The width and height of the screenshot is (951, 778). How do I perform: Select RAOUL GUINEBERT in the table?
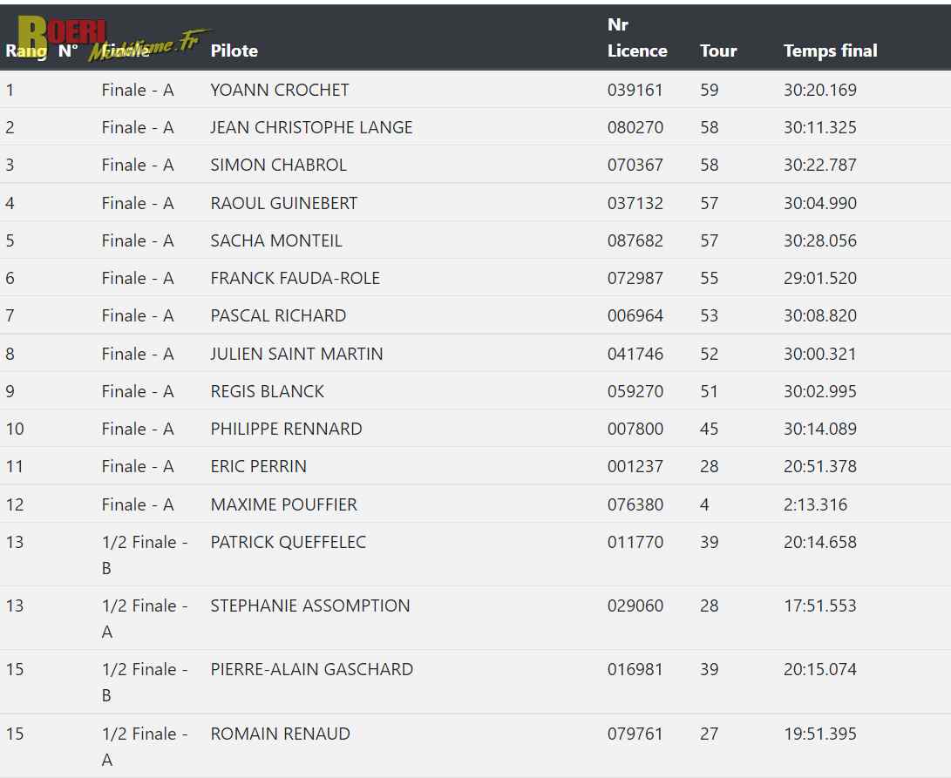(x=283, y=203)
